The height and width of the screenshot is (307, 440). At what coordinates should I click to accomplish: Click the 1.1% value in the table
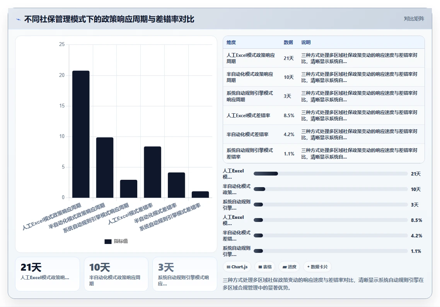pos(289,153)
